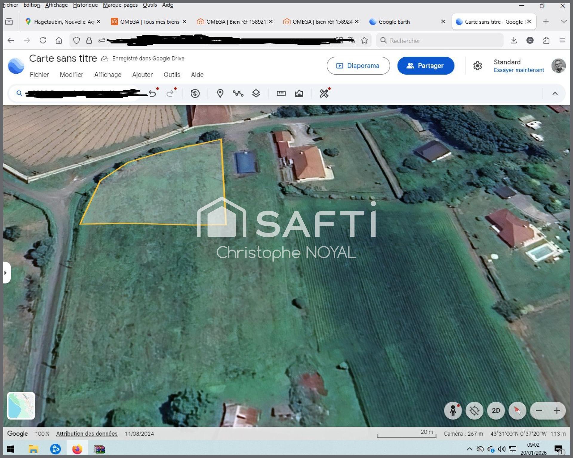Screen dimensions: 573x458
Task: Click the compass north arrow
Action: click(x=517, y=411)
